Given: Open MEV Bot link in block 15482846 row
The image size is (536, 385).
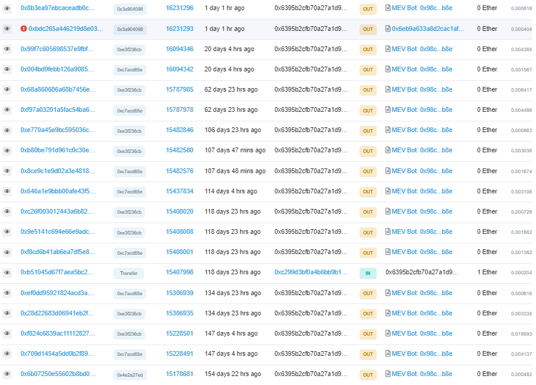Looking at the screenshot, I should pos(422,130).
